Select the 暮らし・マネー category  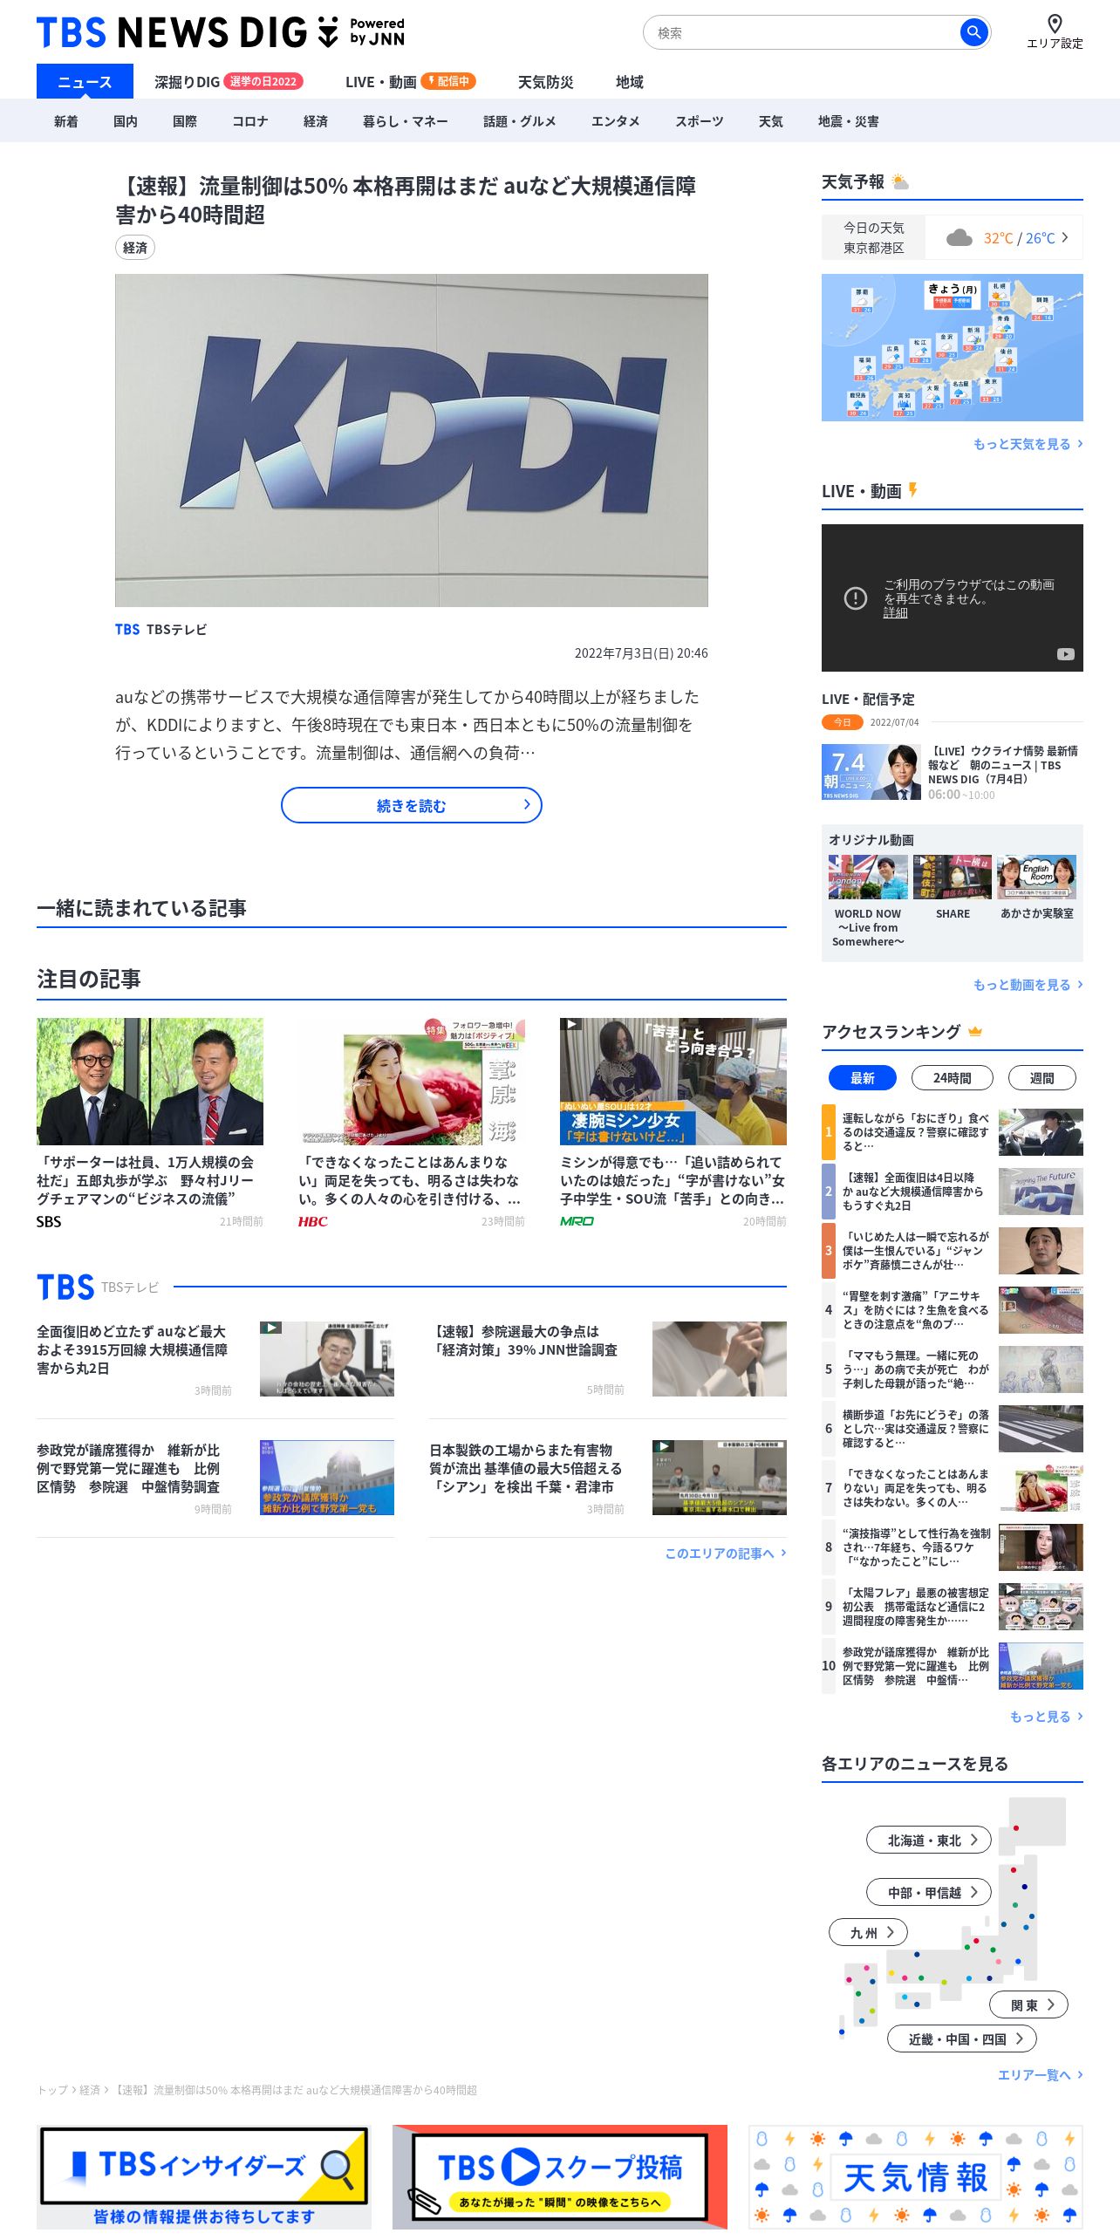405,121
